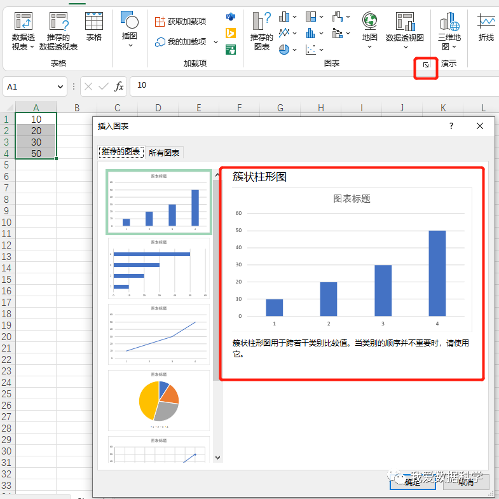Select the pie chart thumbnail
Image resolution: width=499 pixels, height=499 pixels.
point(159,400)
